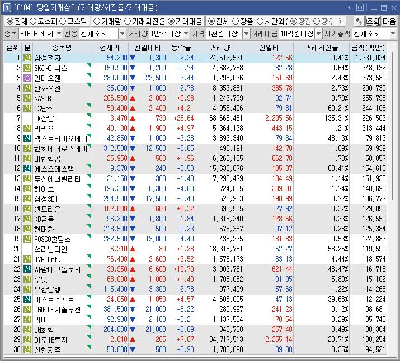
Task: Click the 신 badge on 에스오에스랩 row
Action: click(27, 168)
